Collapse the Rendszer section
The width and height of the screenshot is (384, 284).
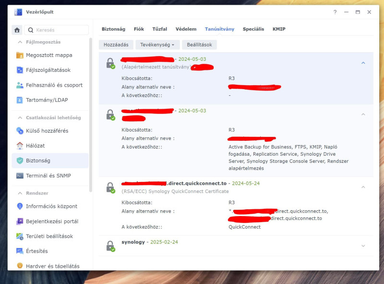(20, 193)
